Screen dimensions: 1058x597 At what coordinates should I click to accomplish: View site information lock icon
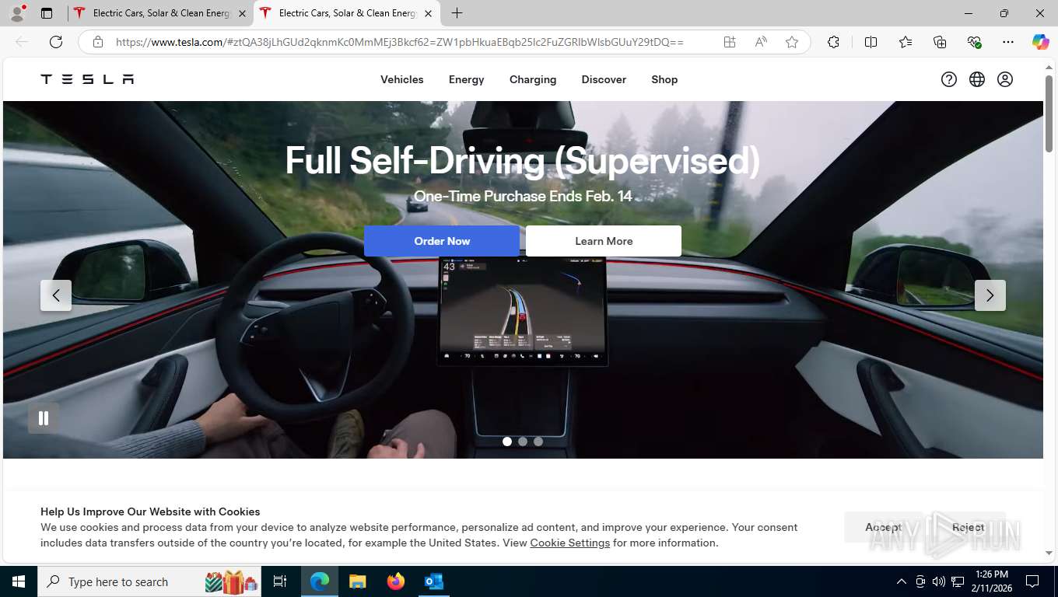coord(98,42)
